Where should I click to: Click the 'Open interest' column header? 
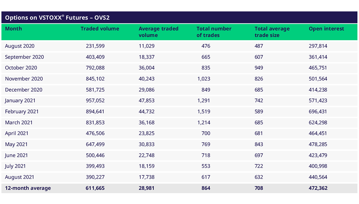pyautogui.click(x=326, y=29)
